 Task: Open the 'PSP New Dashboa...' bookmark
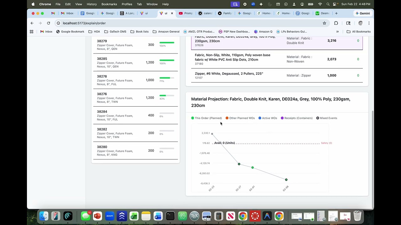click(x=234, y=32)
